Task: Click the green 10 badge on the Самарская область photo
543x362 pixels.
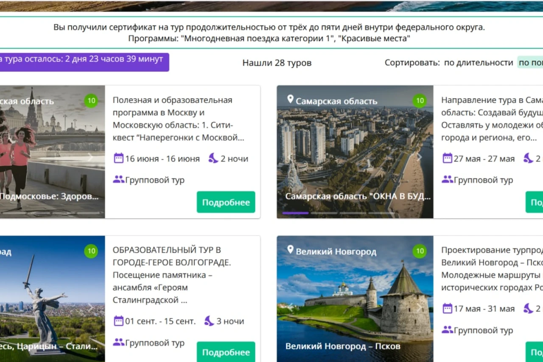Action: click(420, 101)
